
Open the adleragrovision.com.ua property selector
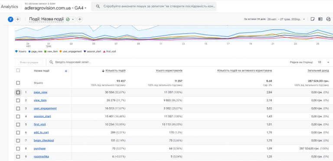pos(55,8)
